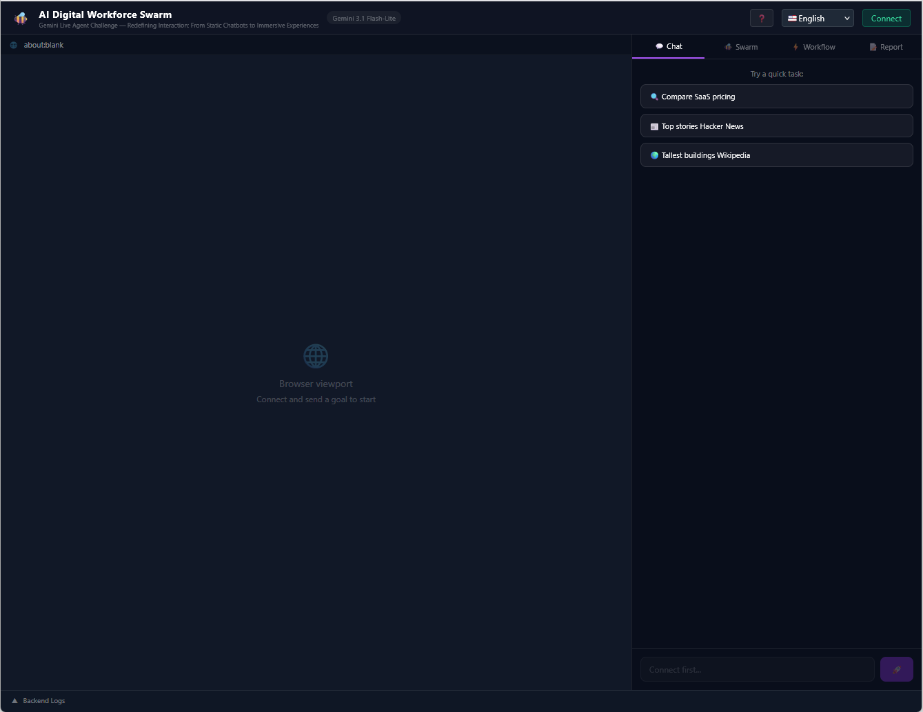Click the Gemini 3.1 Flash-Lite model badge
This screenshot has height=712, width=923.
tap(364, 19)
